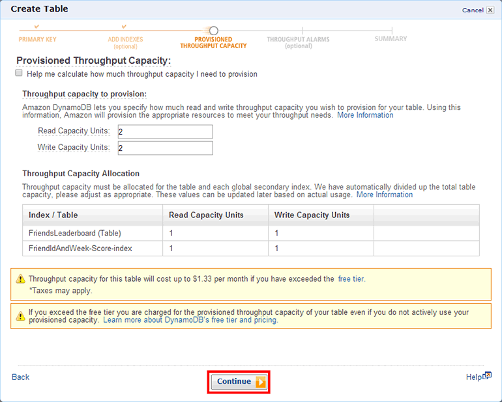Open More Information link under Capacity Allocation
Viewport: 502px width, 402px height.
click(384, 194)
